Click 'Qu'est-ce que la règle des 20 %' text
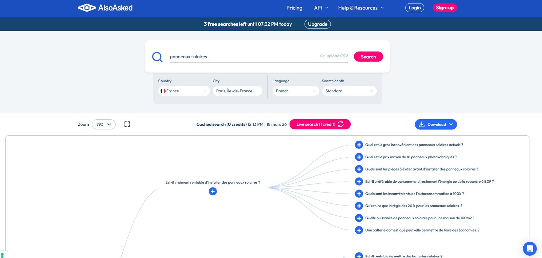Image resolution: width=542 pixels, height=258 pixels. click(x=414, y=206)
